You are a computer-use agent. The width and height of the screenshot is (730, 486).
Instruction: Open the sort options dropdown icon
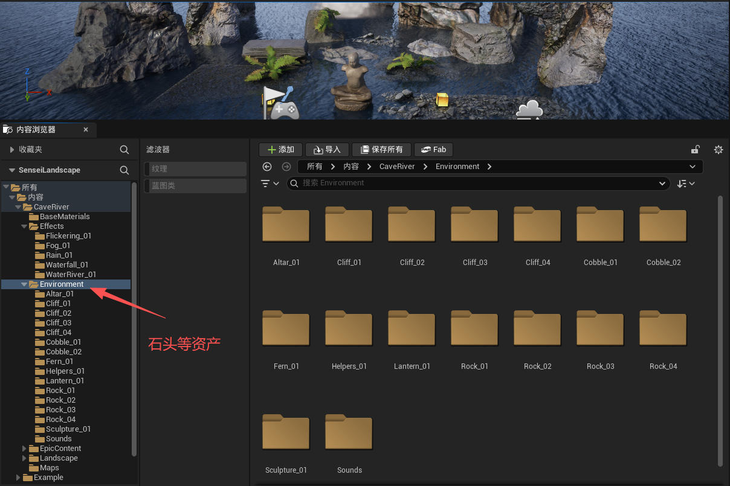click(686, 184)
